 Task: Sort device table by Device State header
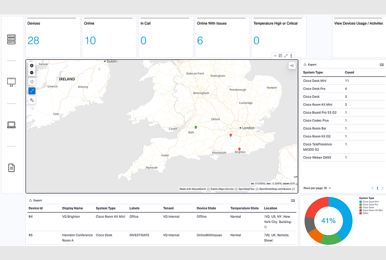[206, 208]
